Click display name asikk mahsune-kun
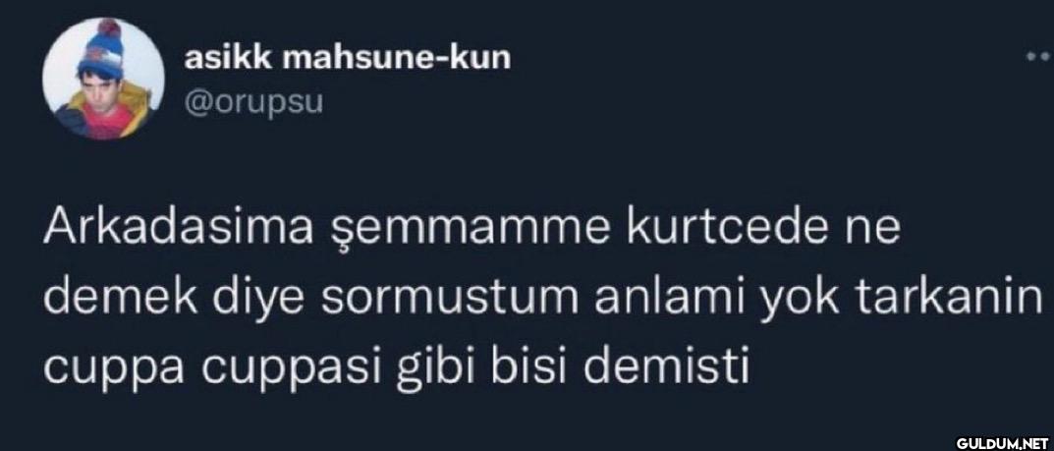This screenshot has height=451, width=1054. coord(348,59)
